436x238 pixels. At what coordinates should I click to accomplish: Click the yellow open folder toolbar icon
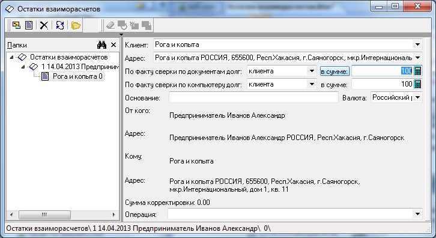pyautogui.click(x=75, y=25)
